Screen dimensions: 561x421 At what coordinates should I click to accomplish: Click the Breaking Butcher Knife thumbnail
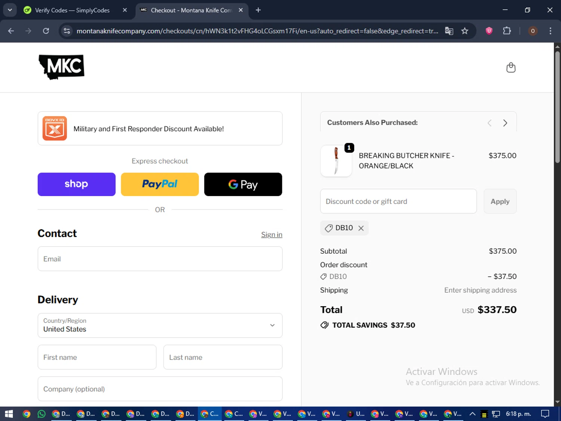point(336,161)
